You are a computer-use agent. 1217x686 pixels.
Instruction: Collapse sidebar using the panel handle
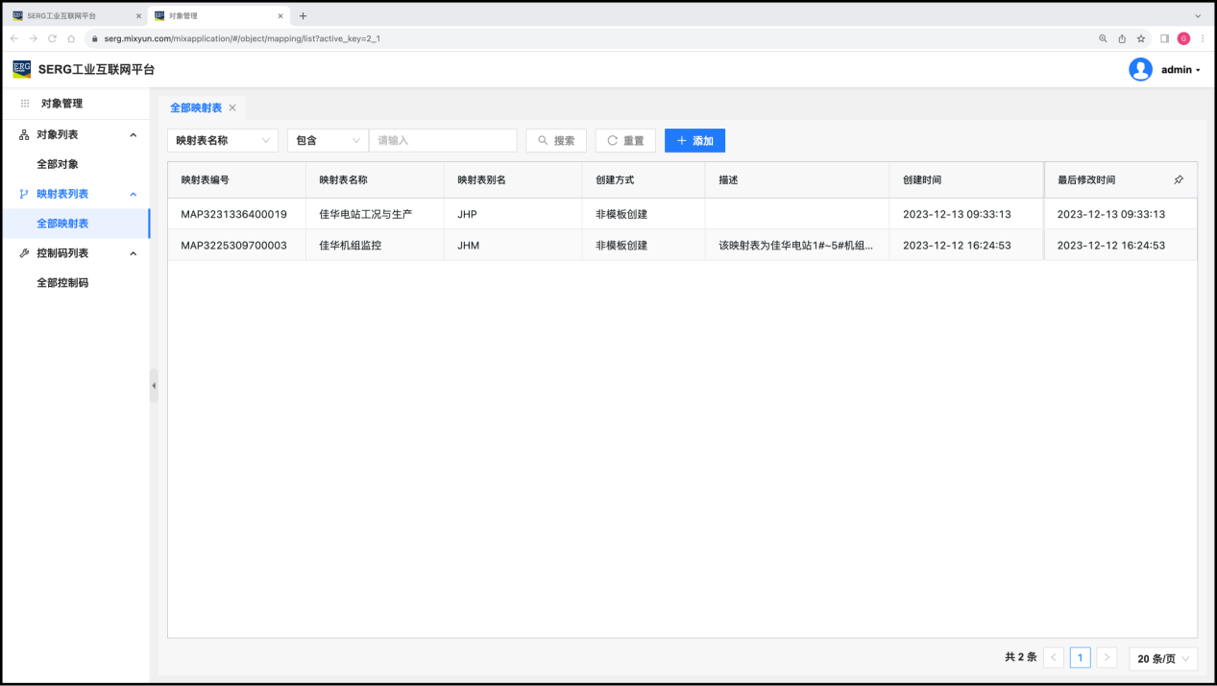[x=154, y=386]
